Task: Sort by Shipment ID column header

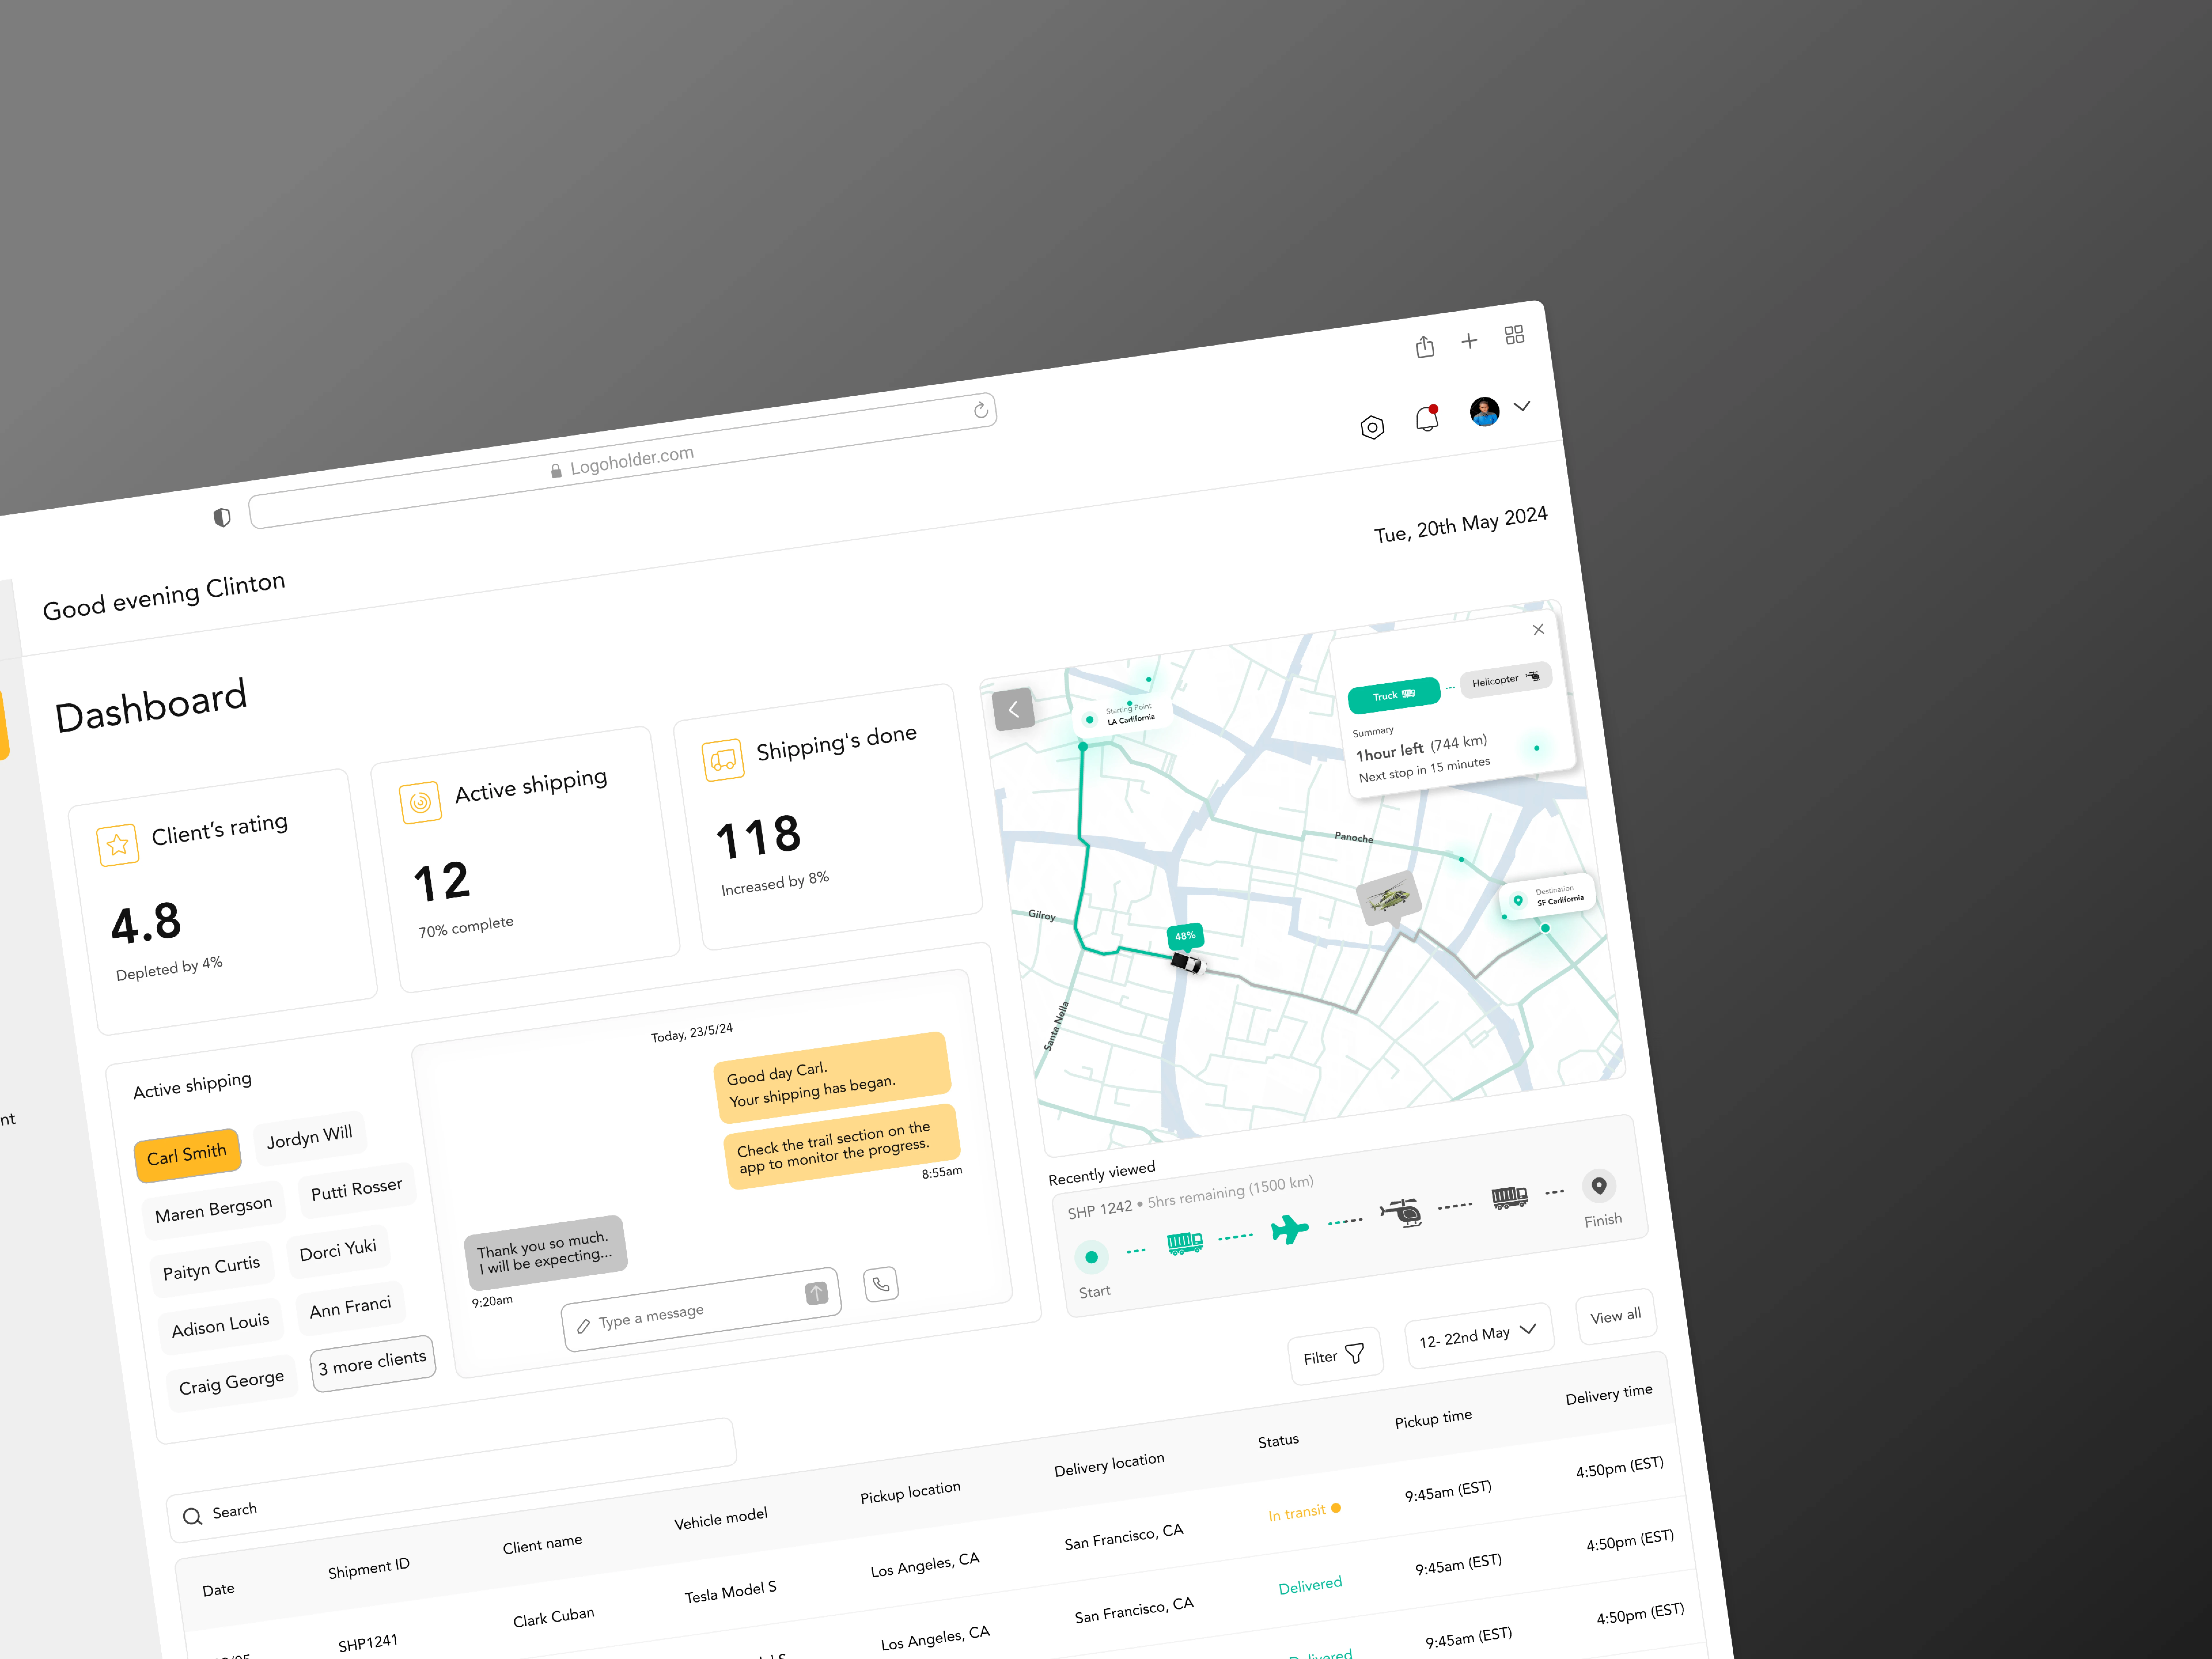Action: pyautogui.click(x=369, y=1568)
